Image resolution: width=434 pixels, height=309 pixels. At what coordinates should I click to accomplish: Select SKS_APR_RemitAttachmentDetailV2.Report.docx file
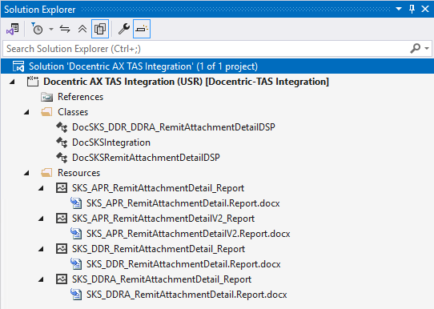click(188, 234)
